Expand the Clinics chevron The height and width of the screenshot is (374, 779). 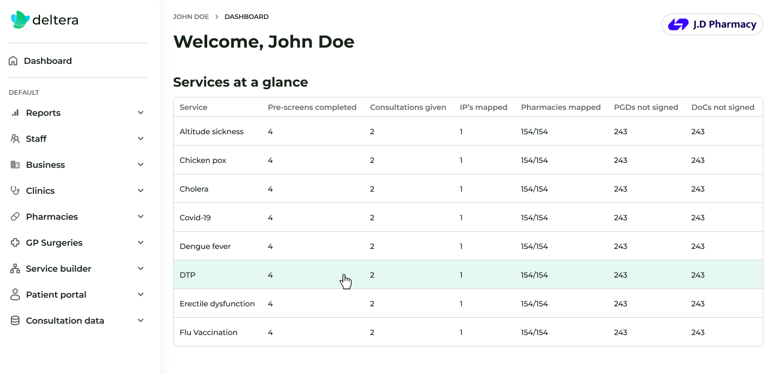[x=141, y=191]
